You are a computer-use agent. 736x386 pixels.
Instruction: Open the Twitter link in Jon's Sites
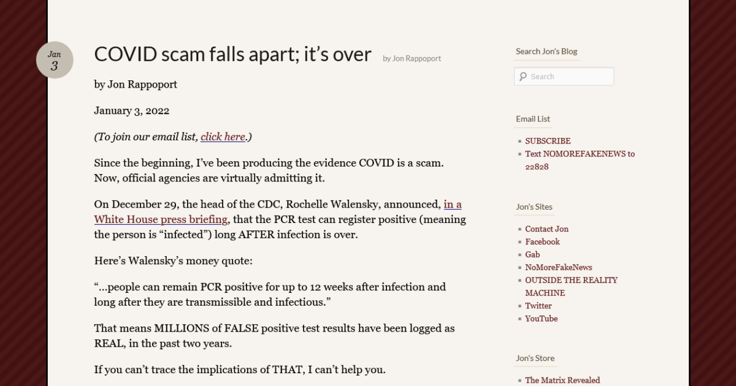tap(538, 306)
